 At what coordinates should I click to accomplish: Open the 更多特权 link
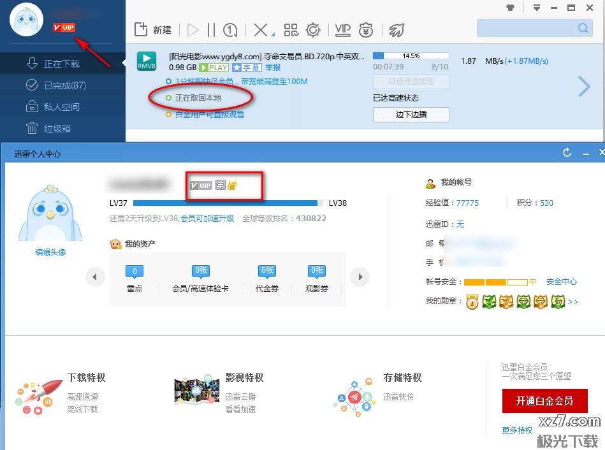pos(517,430)
